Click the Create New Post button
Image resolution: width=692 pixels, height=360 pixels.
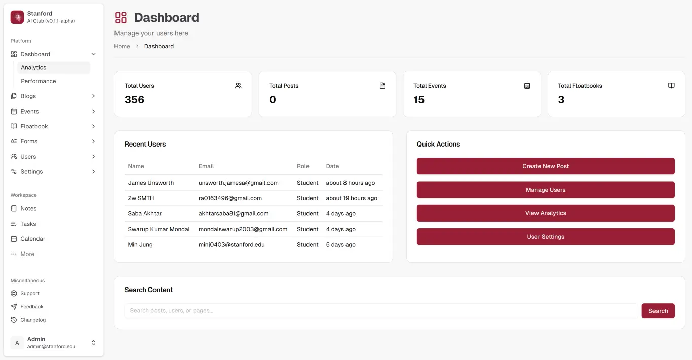(546, 166)
